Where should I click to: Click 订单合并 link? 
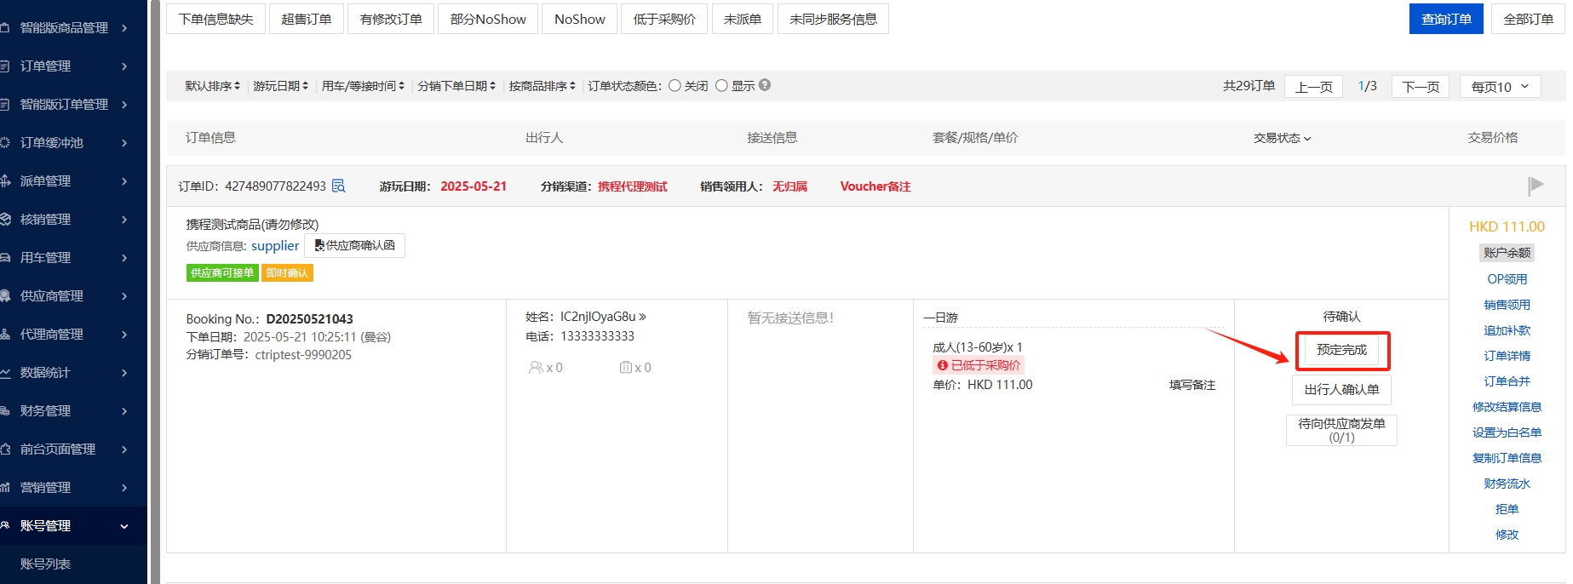[x=1507, y=381]
